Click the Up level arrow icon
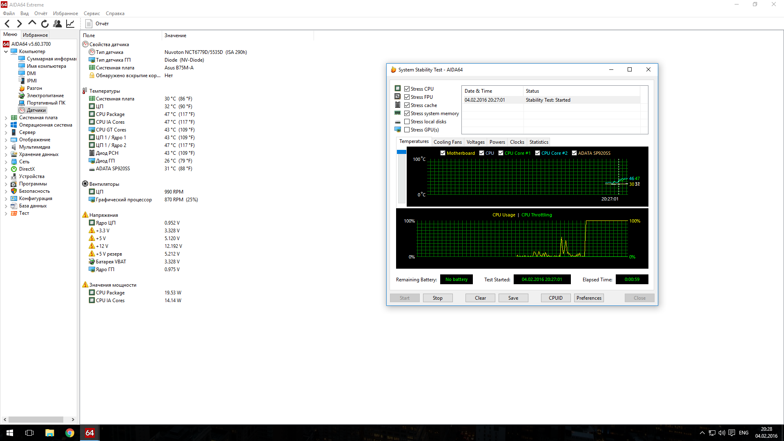Viewport: 784px width, 441px height. tap(32, 23)
